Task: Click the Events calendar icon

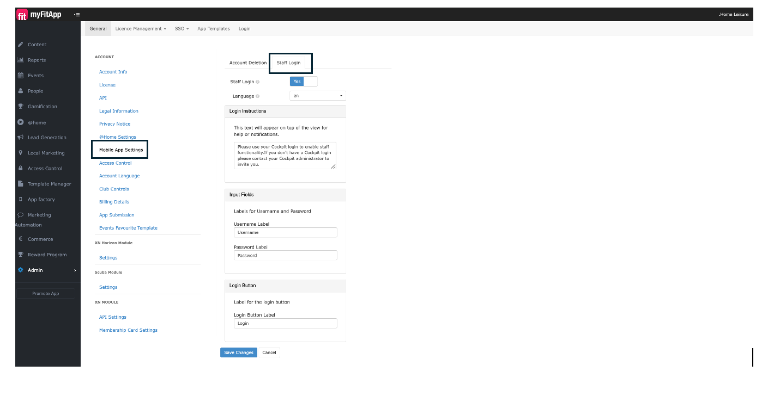Action: point(21,76)
